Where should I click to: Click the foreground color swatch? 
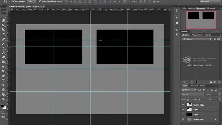(2, 106)
